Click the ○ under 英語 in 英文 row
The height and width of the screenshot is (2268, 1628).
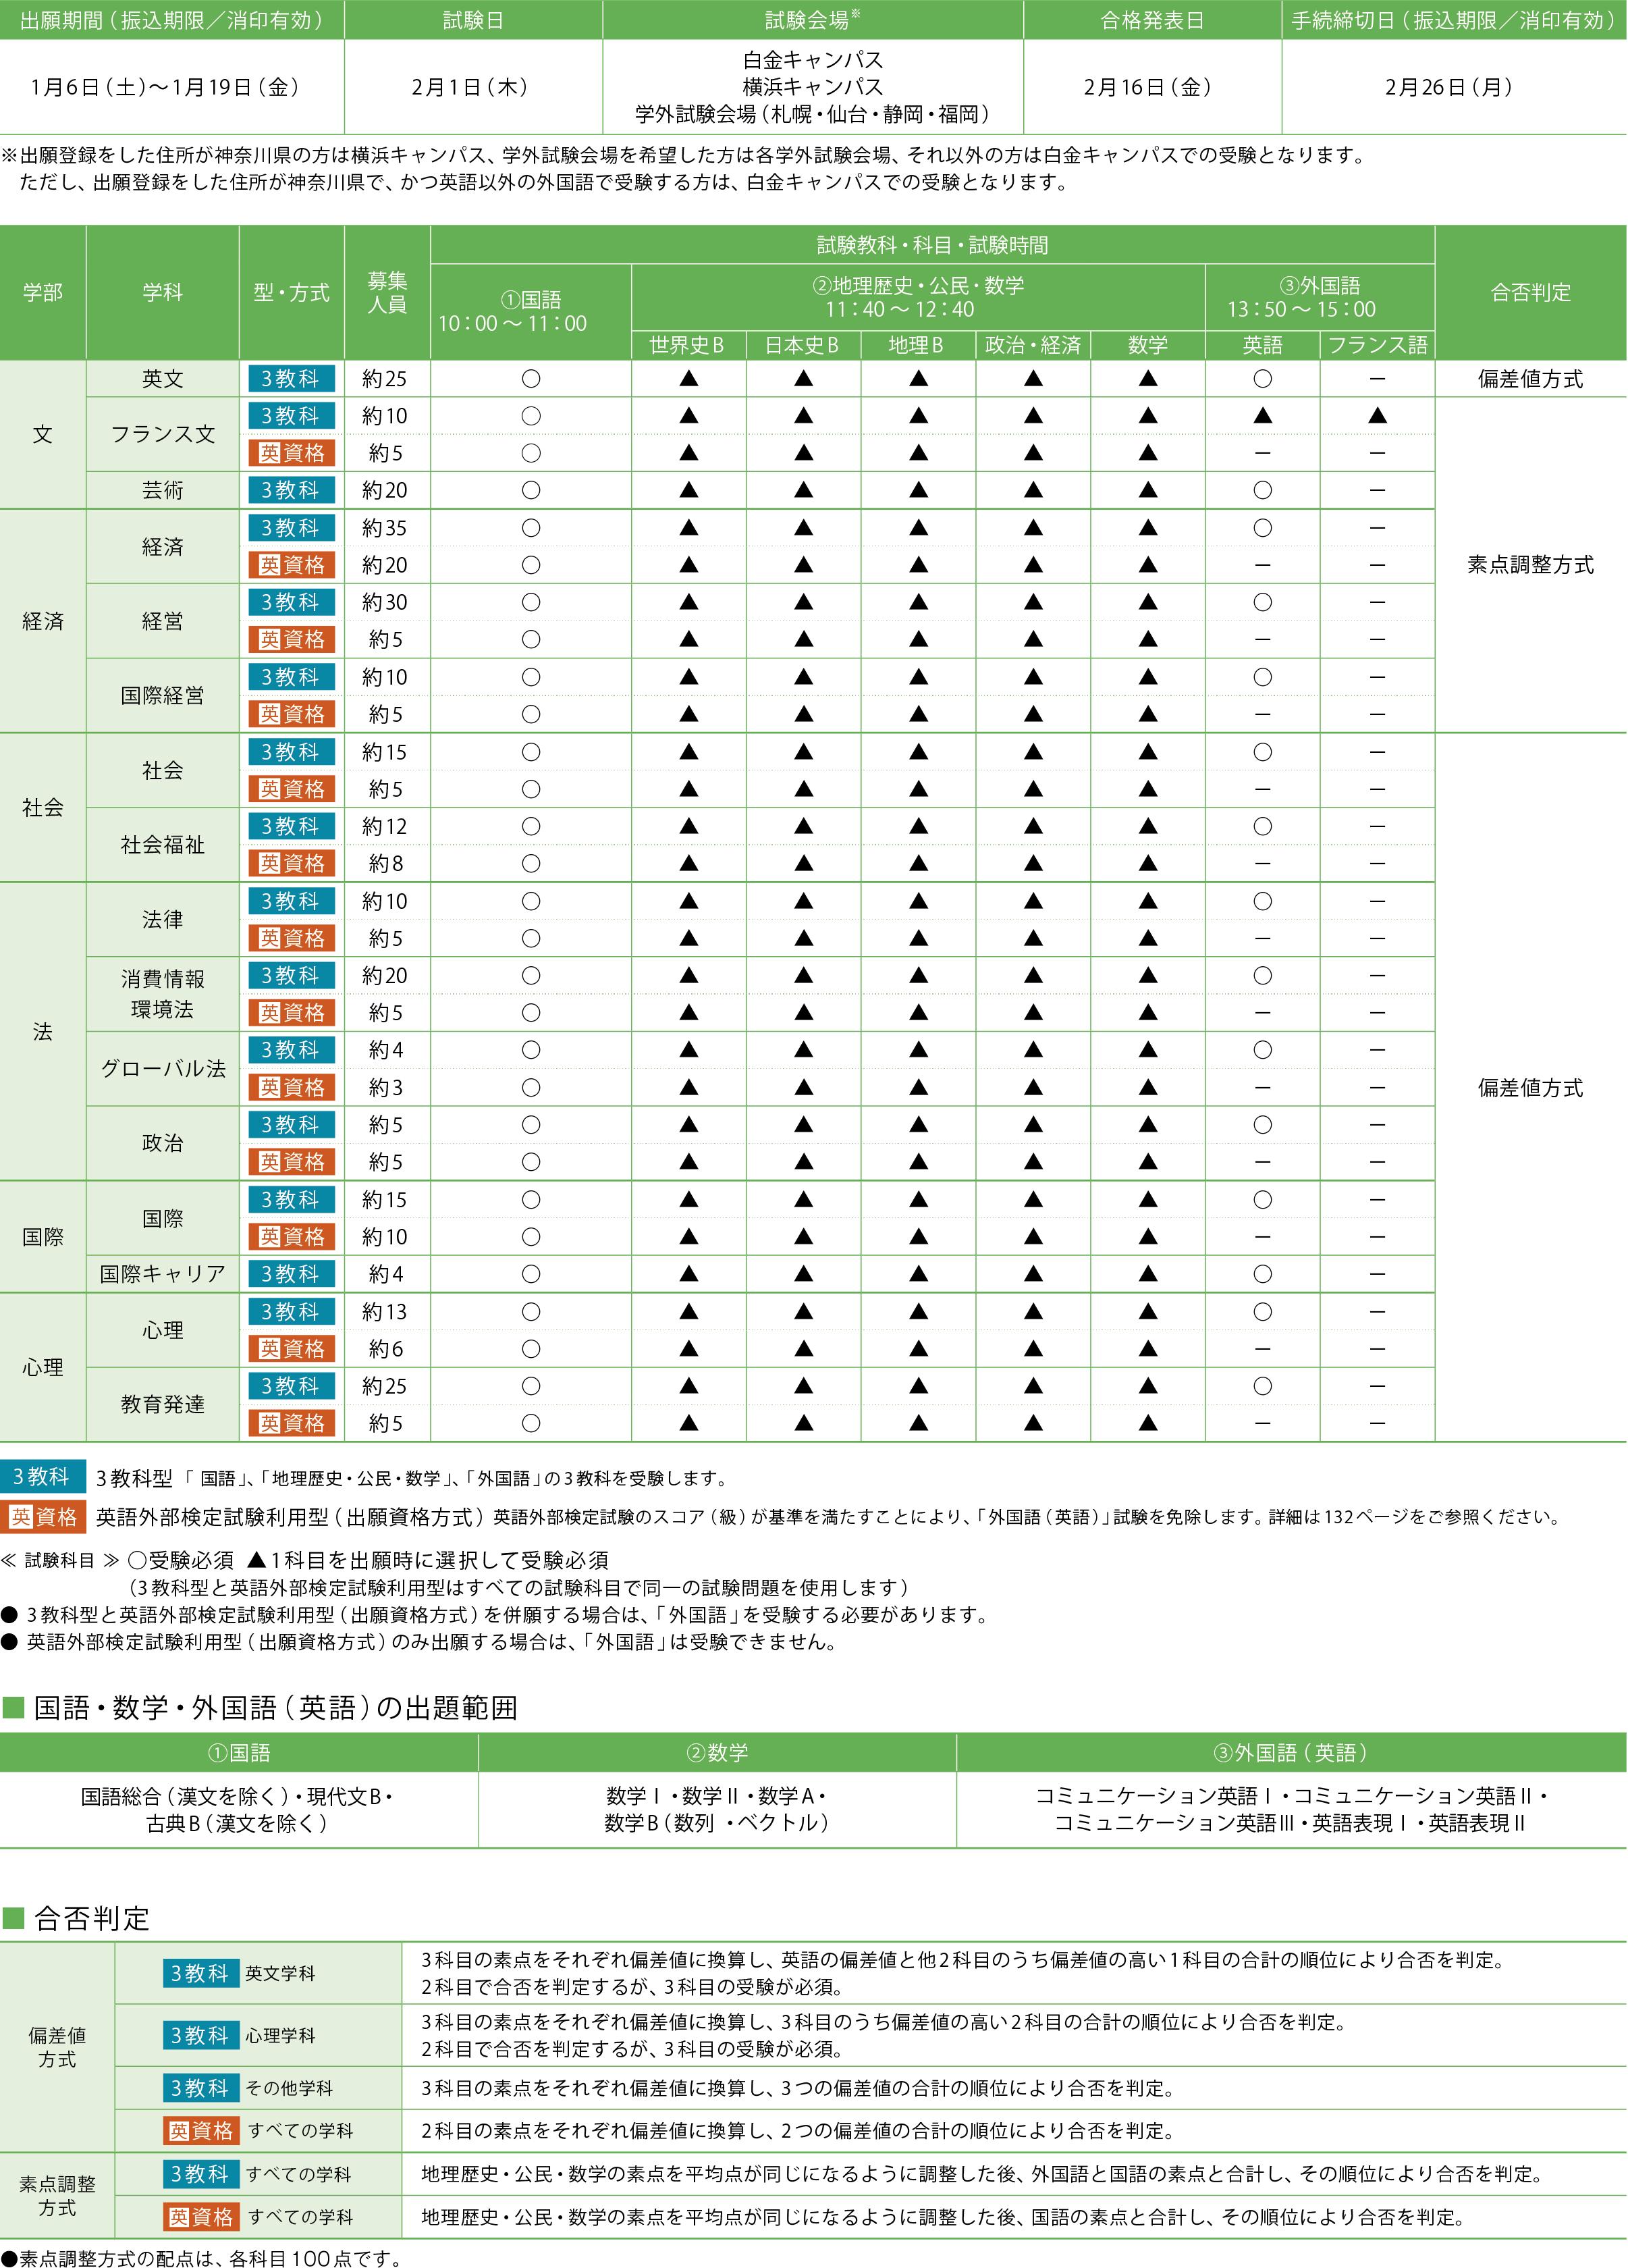[x=1262, y=379]
